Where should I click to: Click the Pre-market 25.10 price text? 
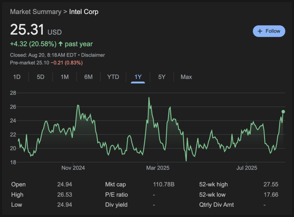pyautogui.click(x=30, y=63)
